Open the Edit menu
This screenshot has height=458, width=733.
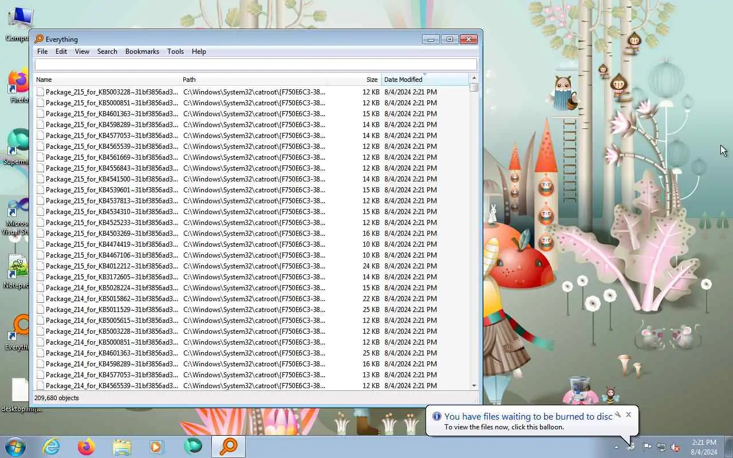pos(61,52)
